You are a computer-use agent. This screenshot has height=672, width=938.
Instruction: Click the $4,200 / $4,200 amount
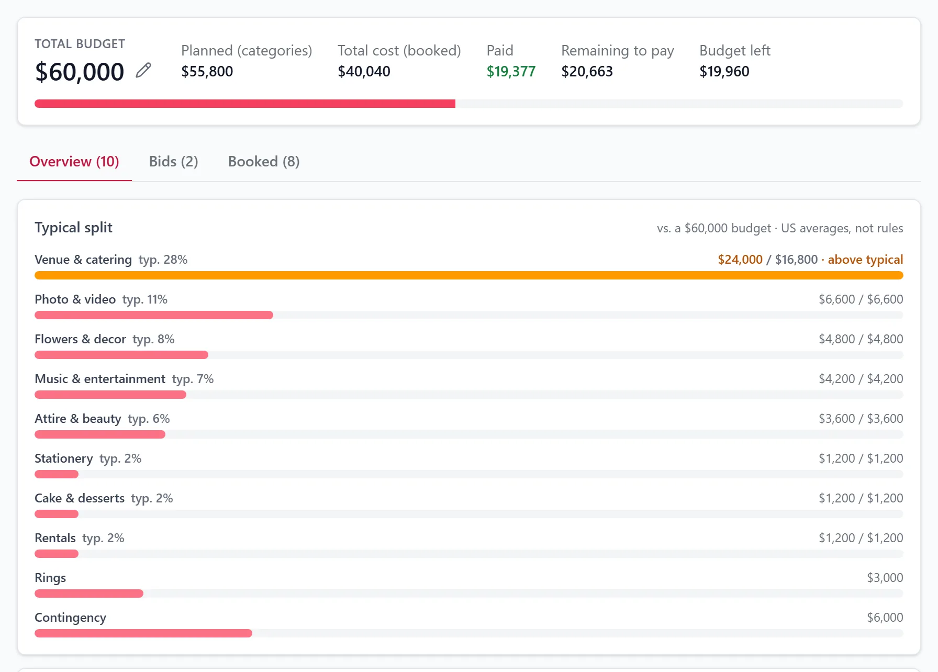click(x=861, y=379)
